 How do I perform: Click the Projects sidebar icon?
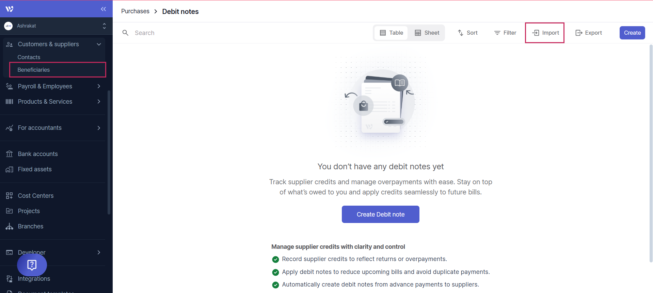click(x=10, y=211)
